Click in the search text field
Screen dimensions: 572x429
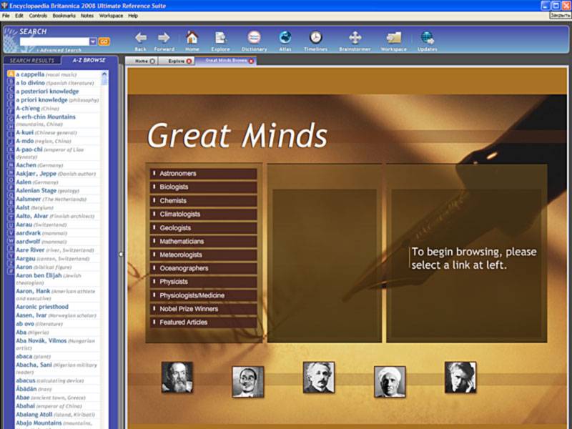click(55, 41)
